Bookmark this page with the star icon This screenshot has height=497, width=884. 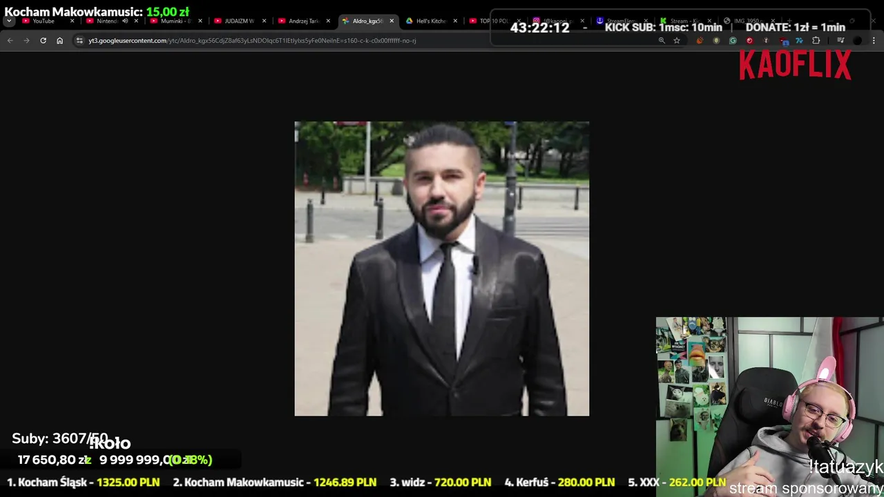[677, 41]
